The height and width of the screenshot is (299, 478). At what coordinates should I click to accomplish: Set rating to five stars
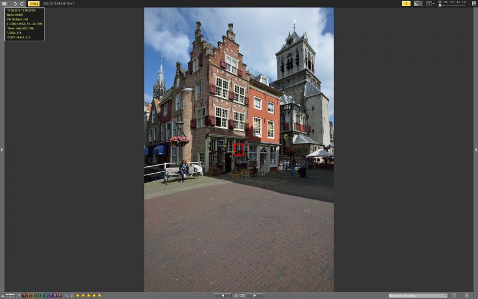coord(99,295)
